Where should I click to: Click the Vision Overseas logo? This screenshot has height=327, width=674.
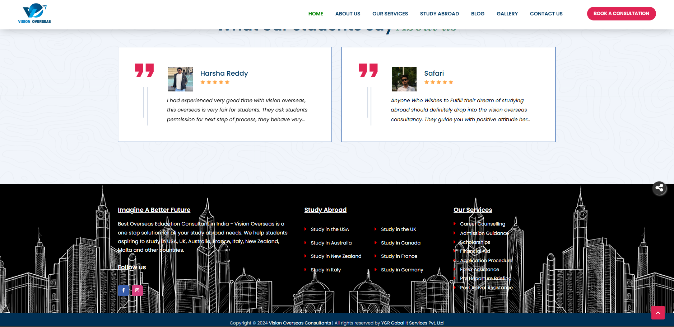[34, 14]
